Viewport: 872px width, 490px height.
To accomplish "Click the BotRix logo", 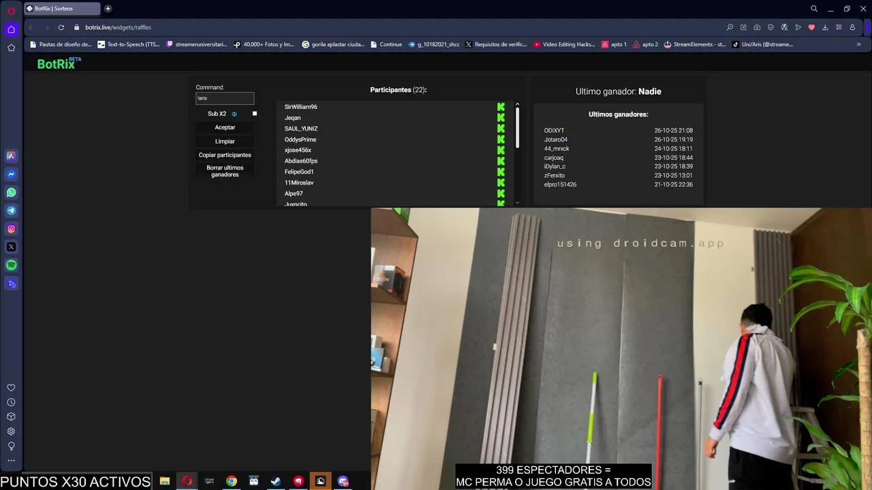I will [59, 63].
